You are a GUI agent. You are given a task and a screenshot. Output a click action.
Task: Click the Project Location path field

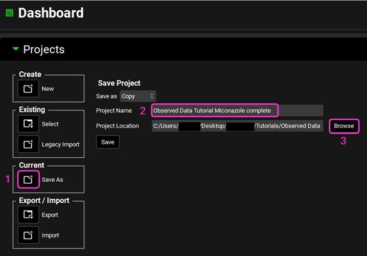[237, 126]
